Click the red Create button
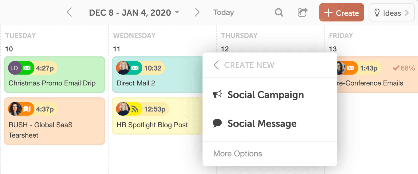 [341, 13]
